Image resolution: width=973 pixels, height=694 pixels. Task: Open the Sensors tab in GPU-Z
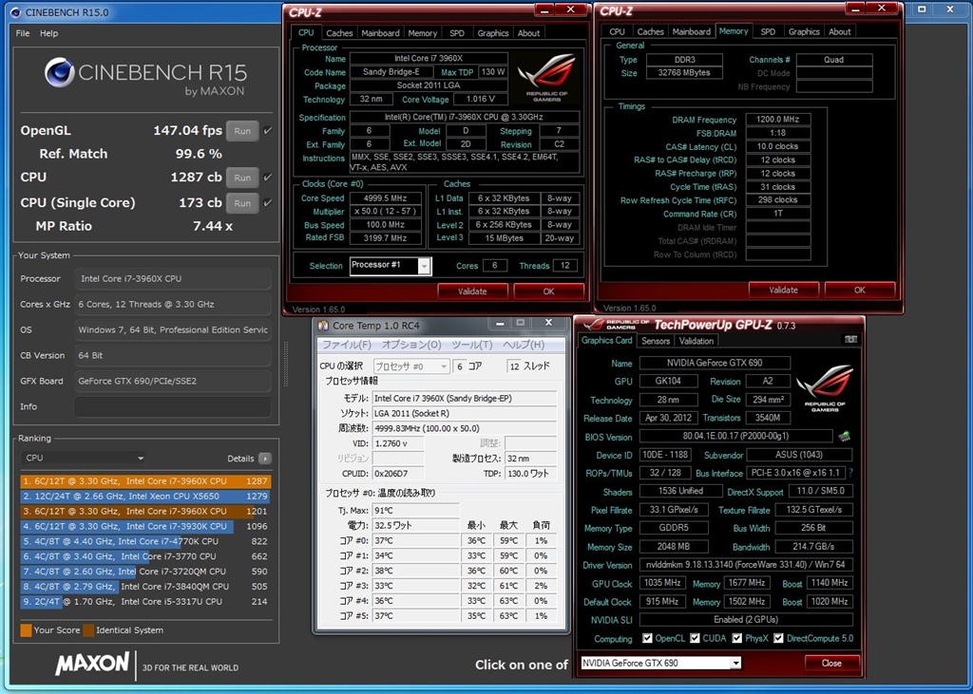click(x=656, y=341)
